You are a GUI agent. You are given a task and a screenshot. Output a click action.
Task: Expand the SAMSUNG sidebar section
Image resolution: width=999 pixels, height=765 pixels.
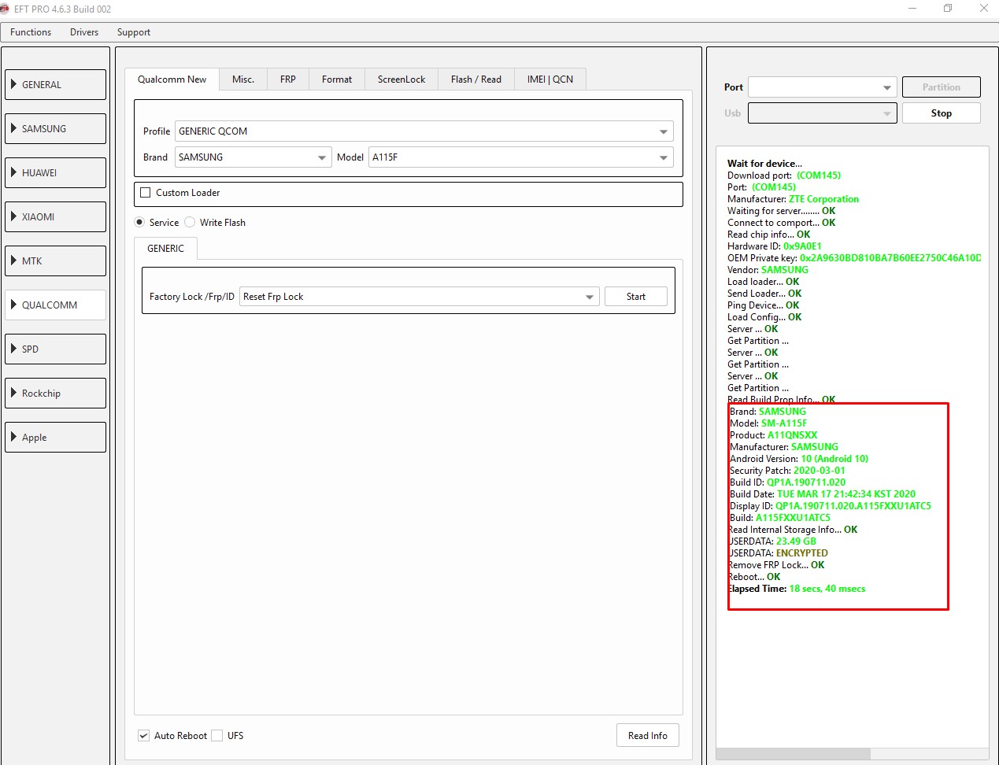55,129
